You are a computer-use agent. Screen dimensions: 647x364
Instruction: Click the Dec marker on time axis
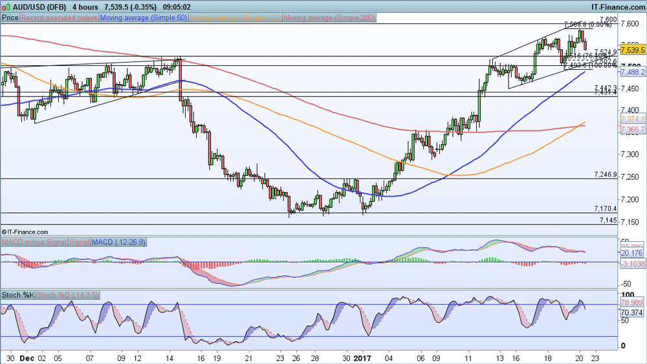(27, 358)
